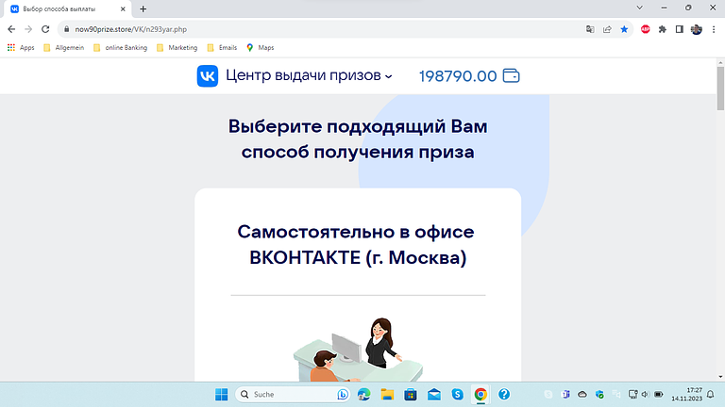Reload the page with the refresh button
Image resolution: width=725 pixels, height=407 pixels.
[44, 29]
